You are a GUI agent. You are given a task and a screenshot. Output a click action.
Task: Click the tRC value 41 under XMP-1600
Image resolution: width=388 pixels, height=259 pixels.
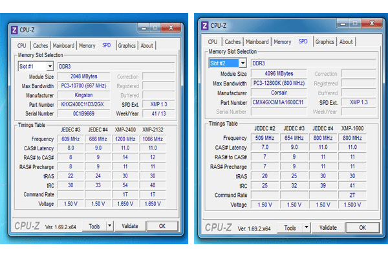tap(352, 186)
